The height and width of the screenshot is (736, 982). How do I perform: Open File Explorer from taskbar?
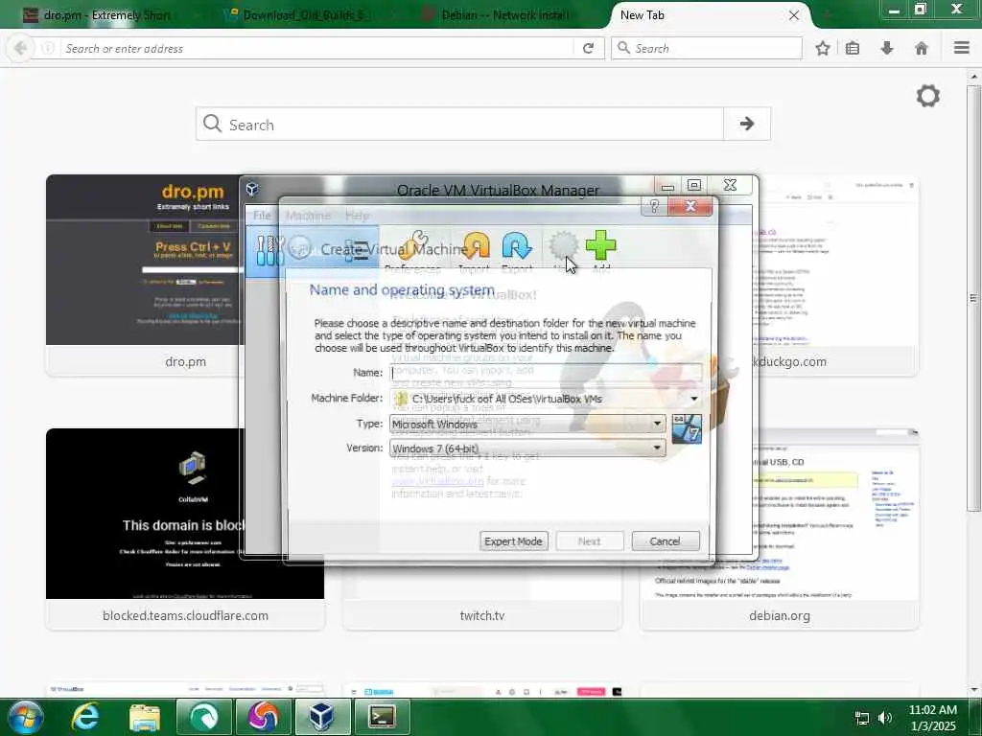(145, 717)
